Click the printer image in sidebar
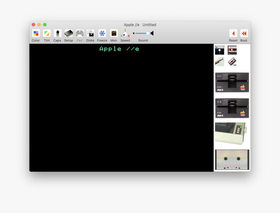This screenshot has height=213, width=280. [231, 133]
